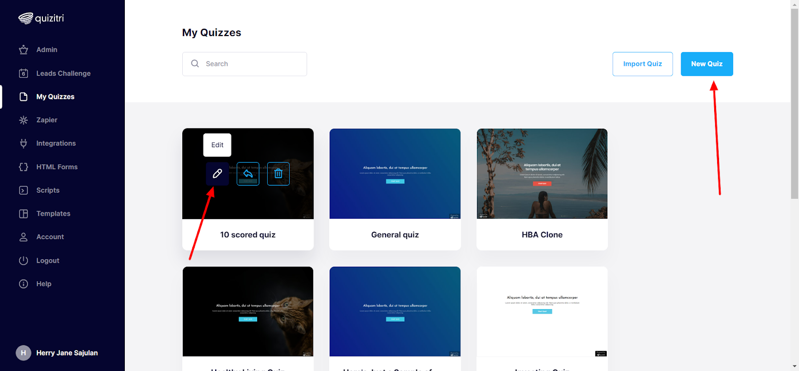The height and width of the screenshot is (371, 799).
Task: Open the Scripts page
Action: coord(48,190)
